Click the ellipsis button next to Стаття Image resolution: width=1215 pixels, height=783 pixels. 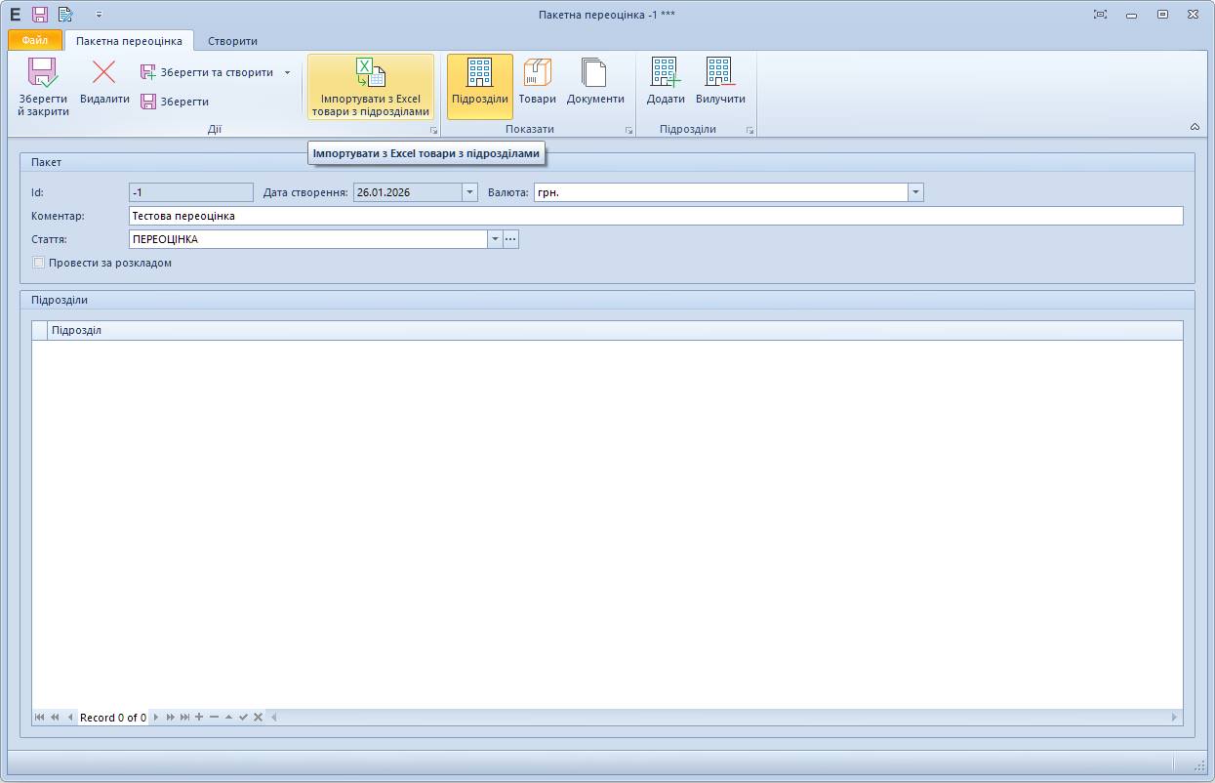pos(510,239)
